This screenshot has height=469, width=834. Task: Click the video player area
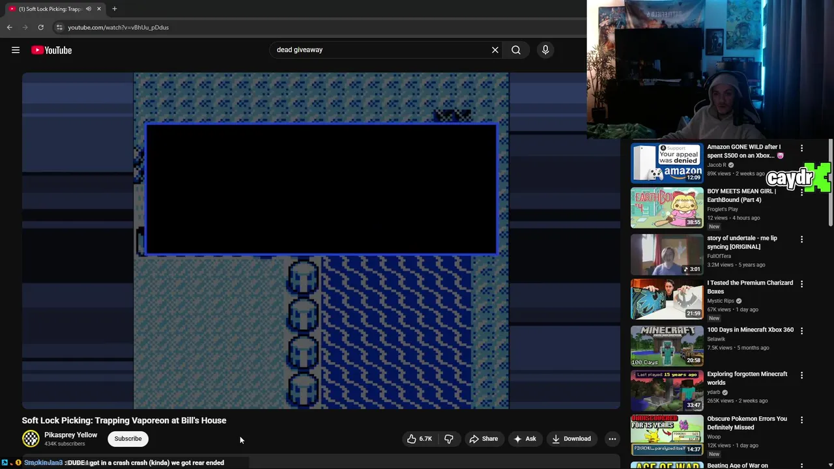coord(321,240)
